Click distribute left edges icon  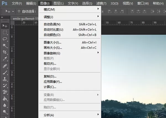pyautogui.click(x=152, y=11)
